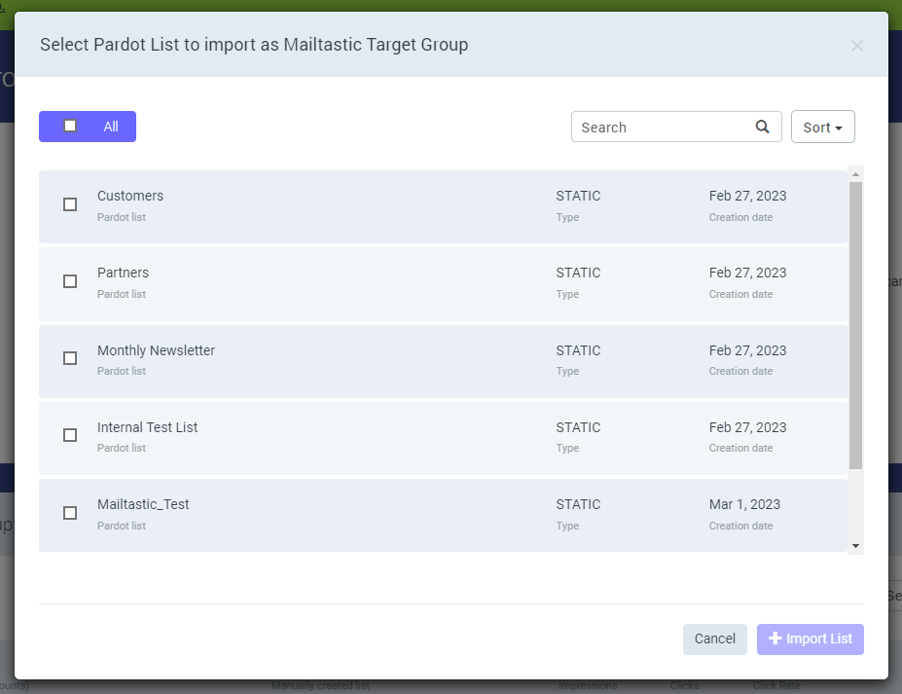Click the Mailtastic_Test list name
The image size is (902, 694).
143,504
